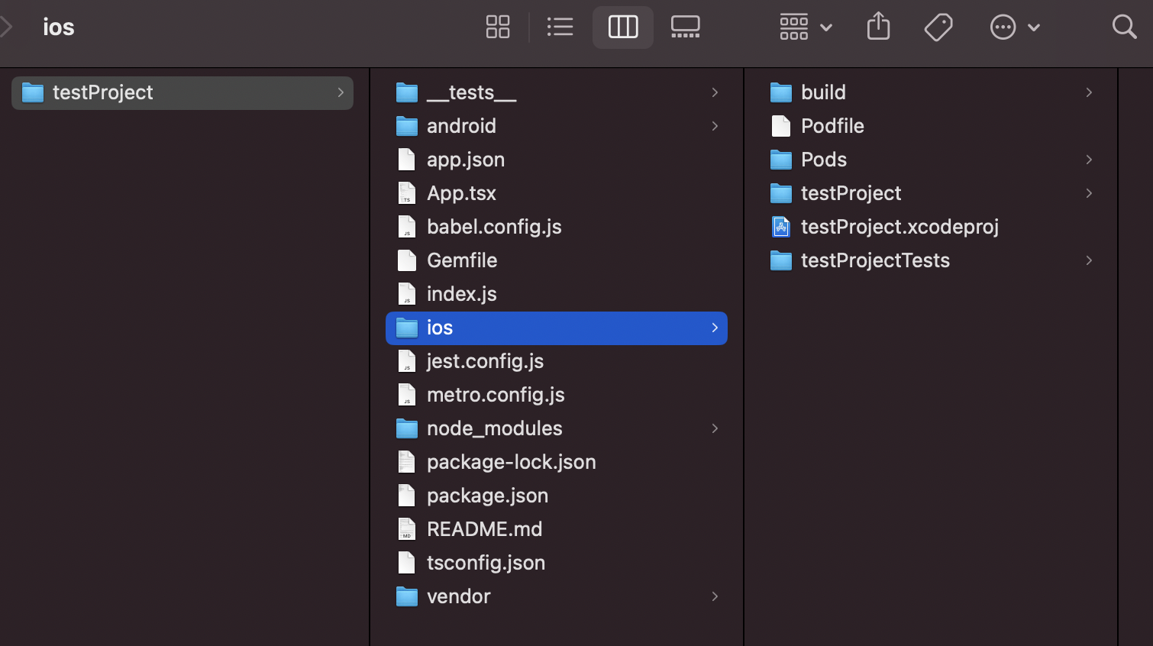The image size is (1153, 646).
Task: Select metro.config.js file
Action: (x=557, y=396)
